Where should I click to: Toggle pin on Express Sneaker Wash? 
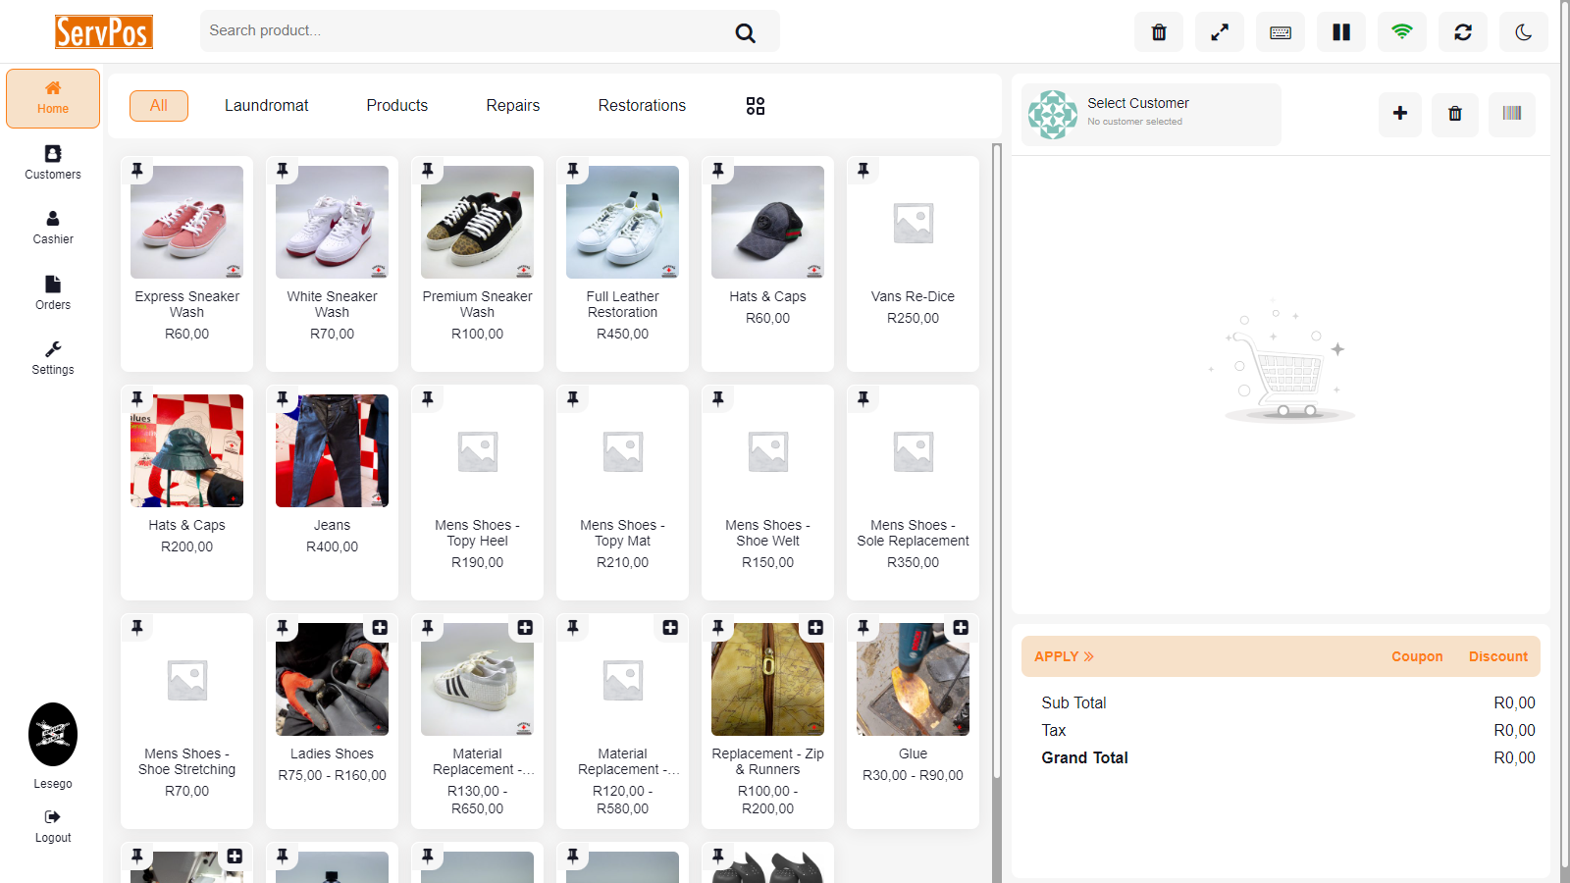(137, 171)
